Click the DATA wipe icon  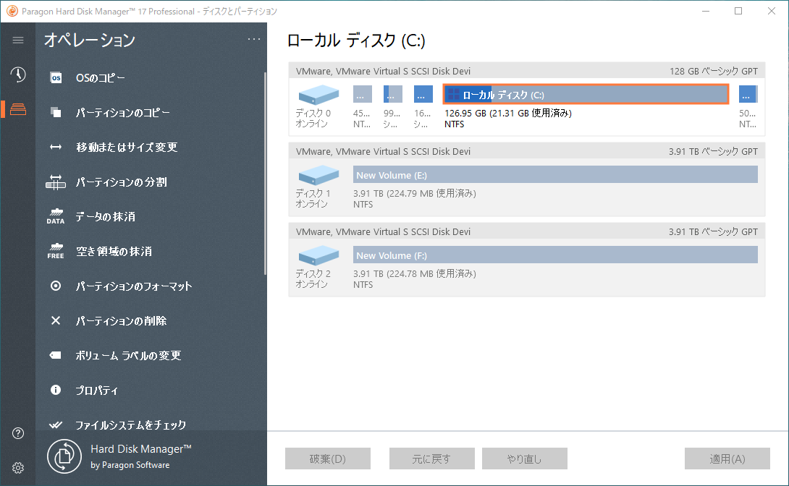pos(56,217)
